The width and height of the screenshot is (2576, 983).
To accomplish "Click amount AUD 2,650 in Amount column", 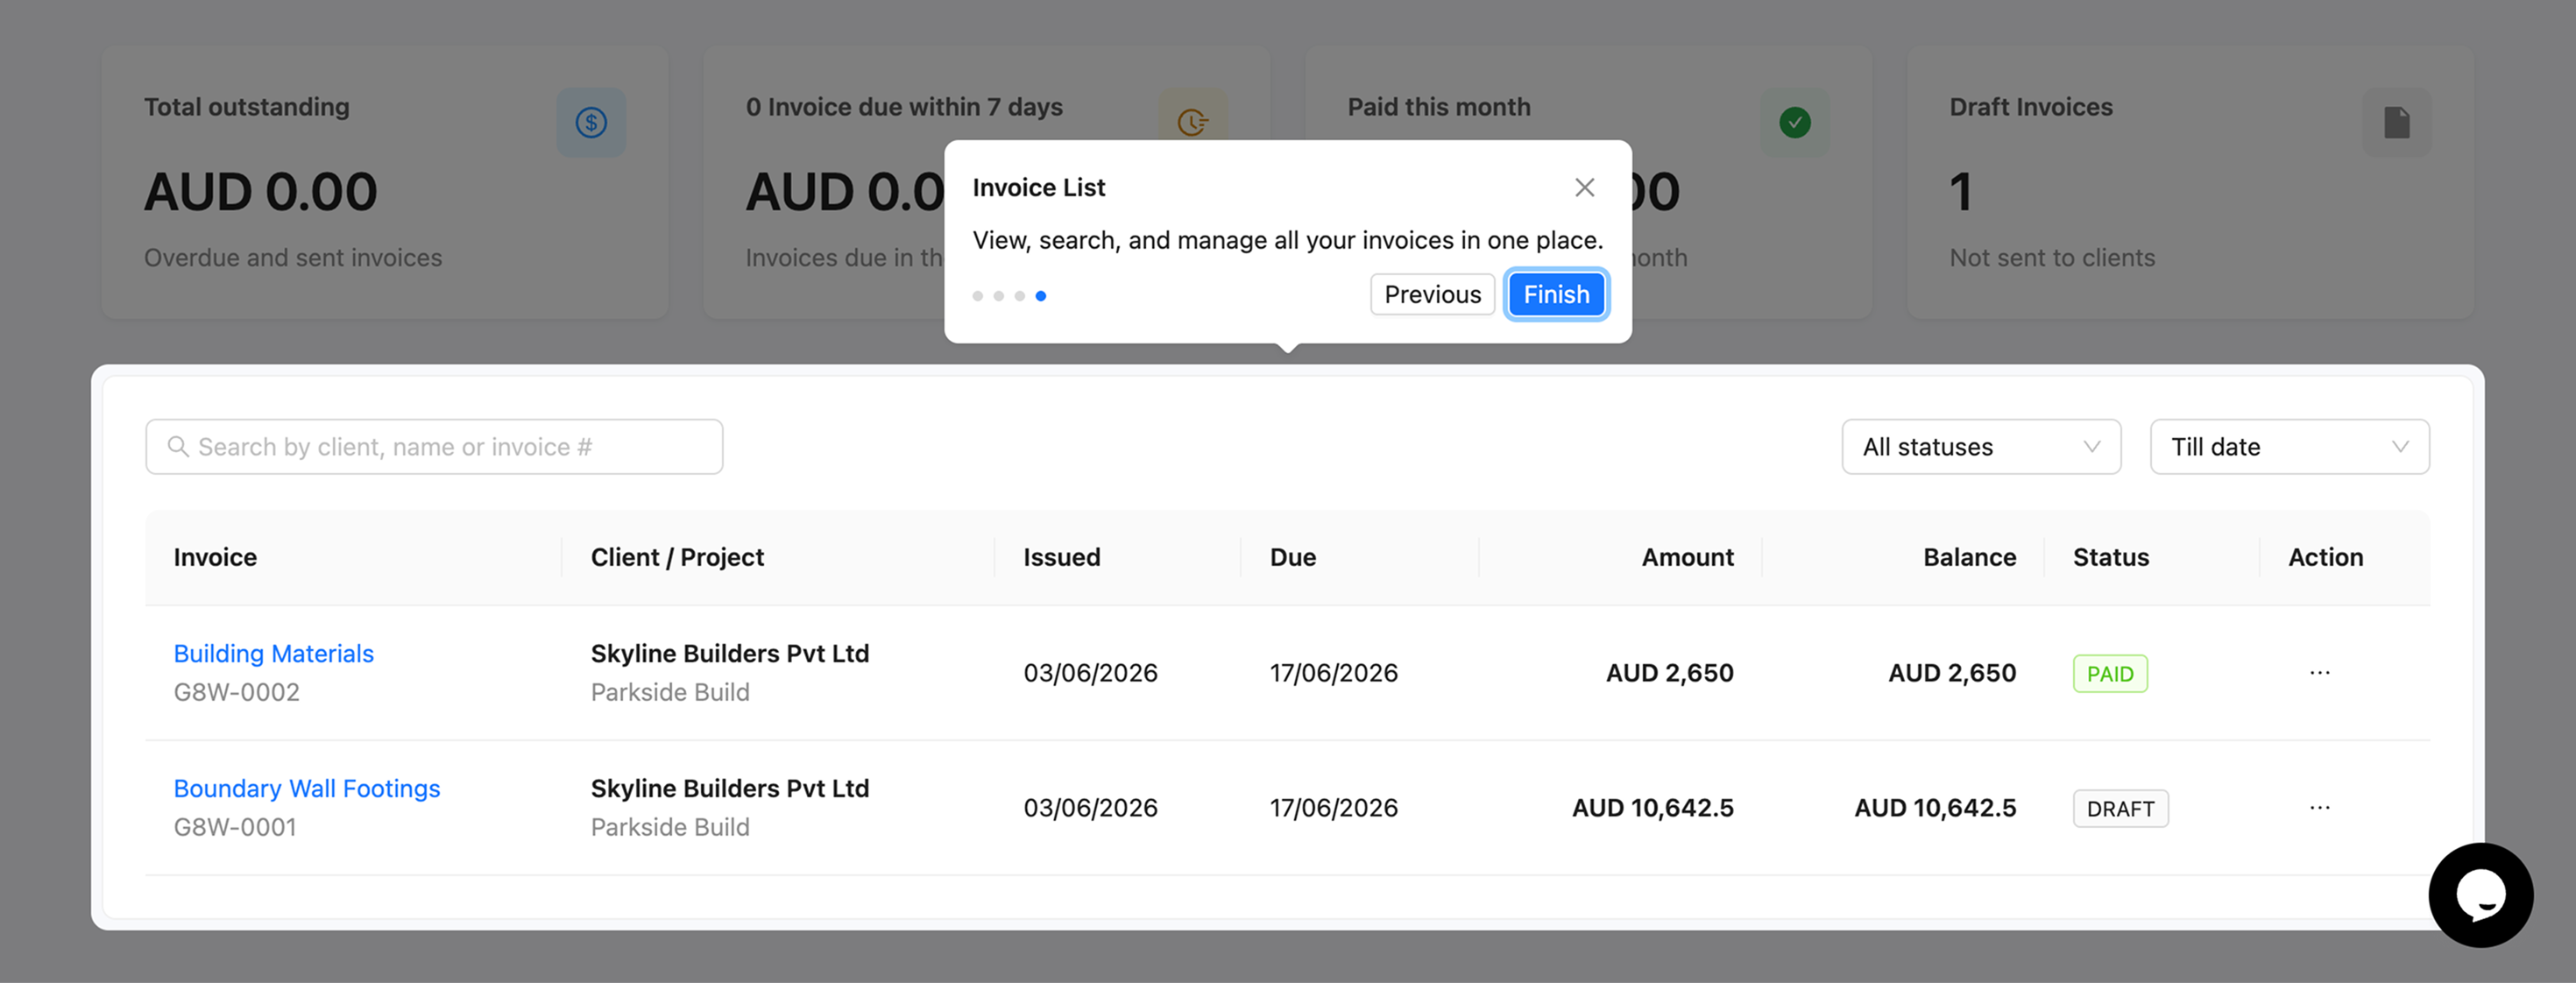I will tap(1669, 673).
